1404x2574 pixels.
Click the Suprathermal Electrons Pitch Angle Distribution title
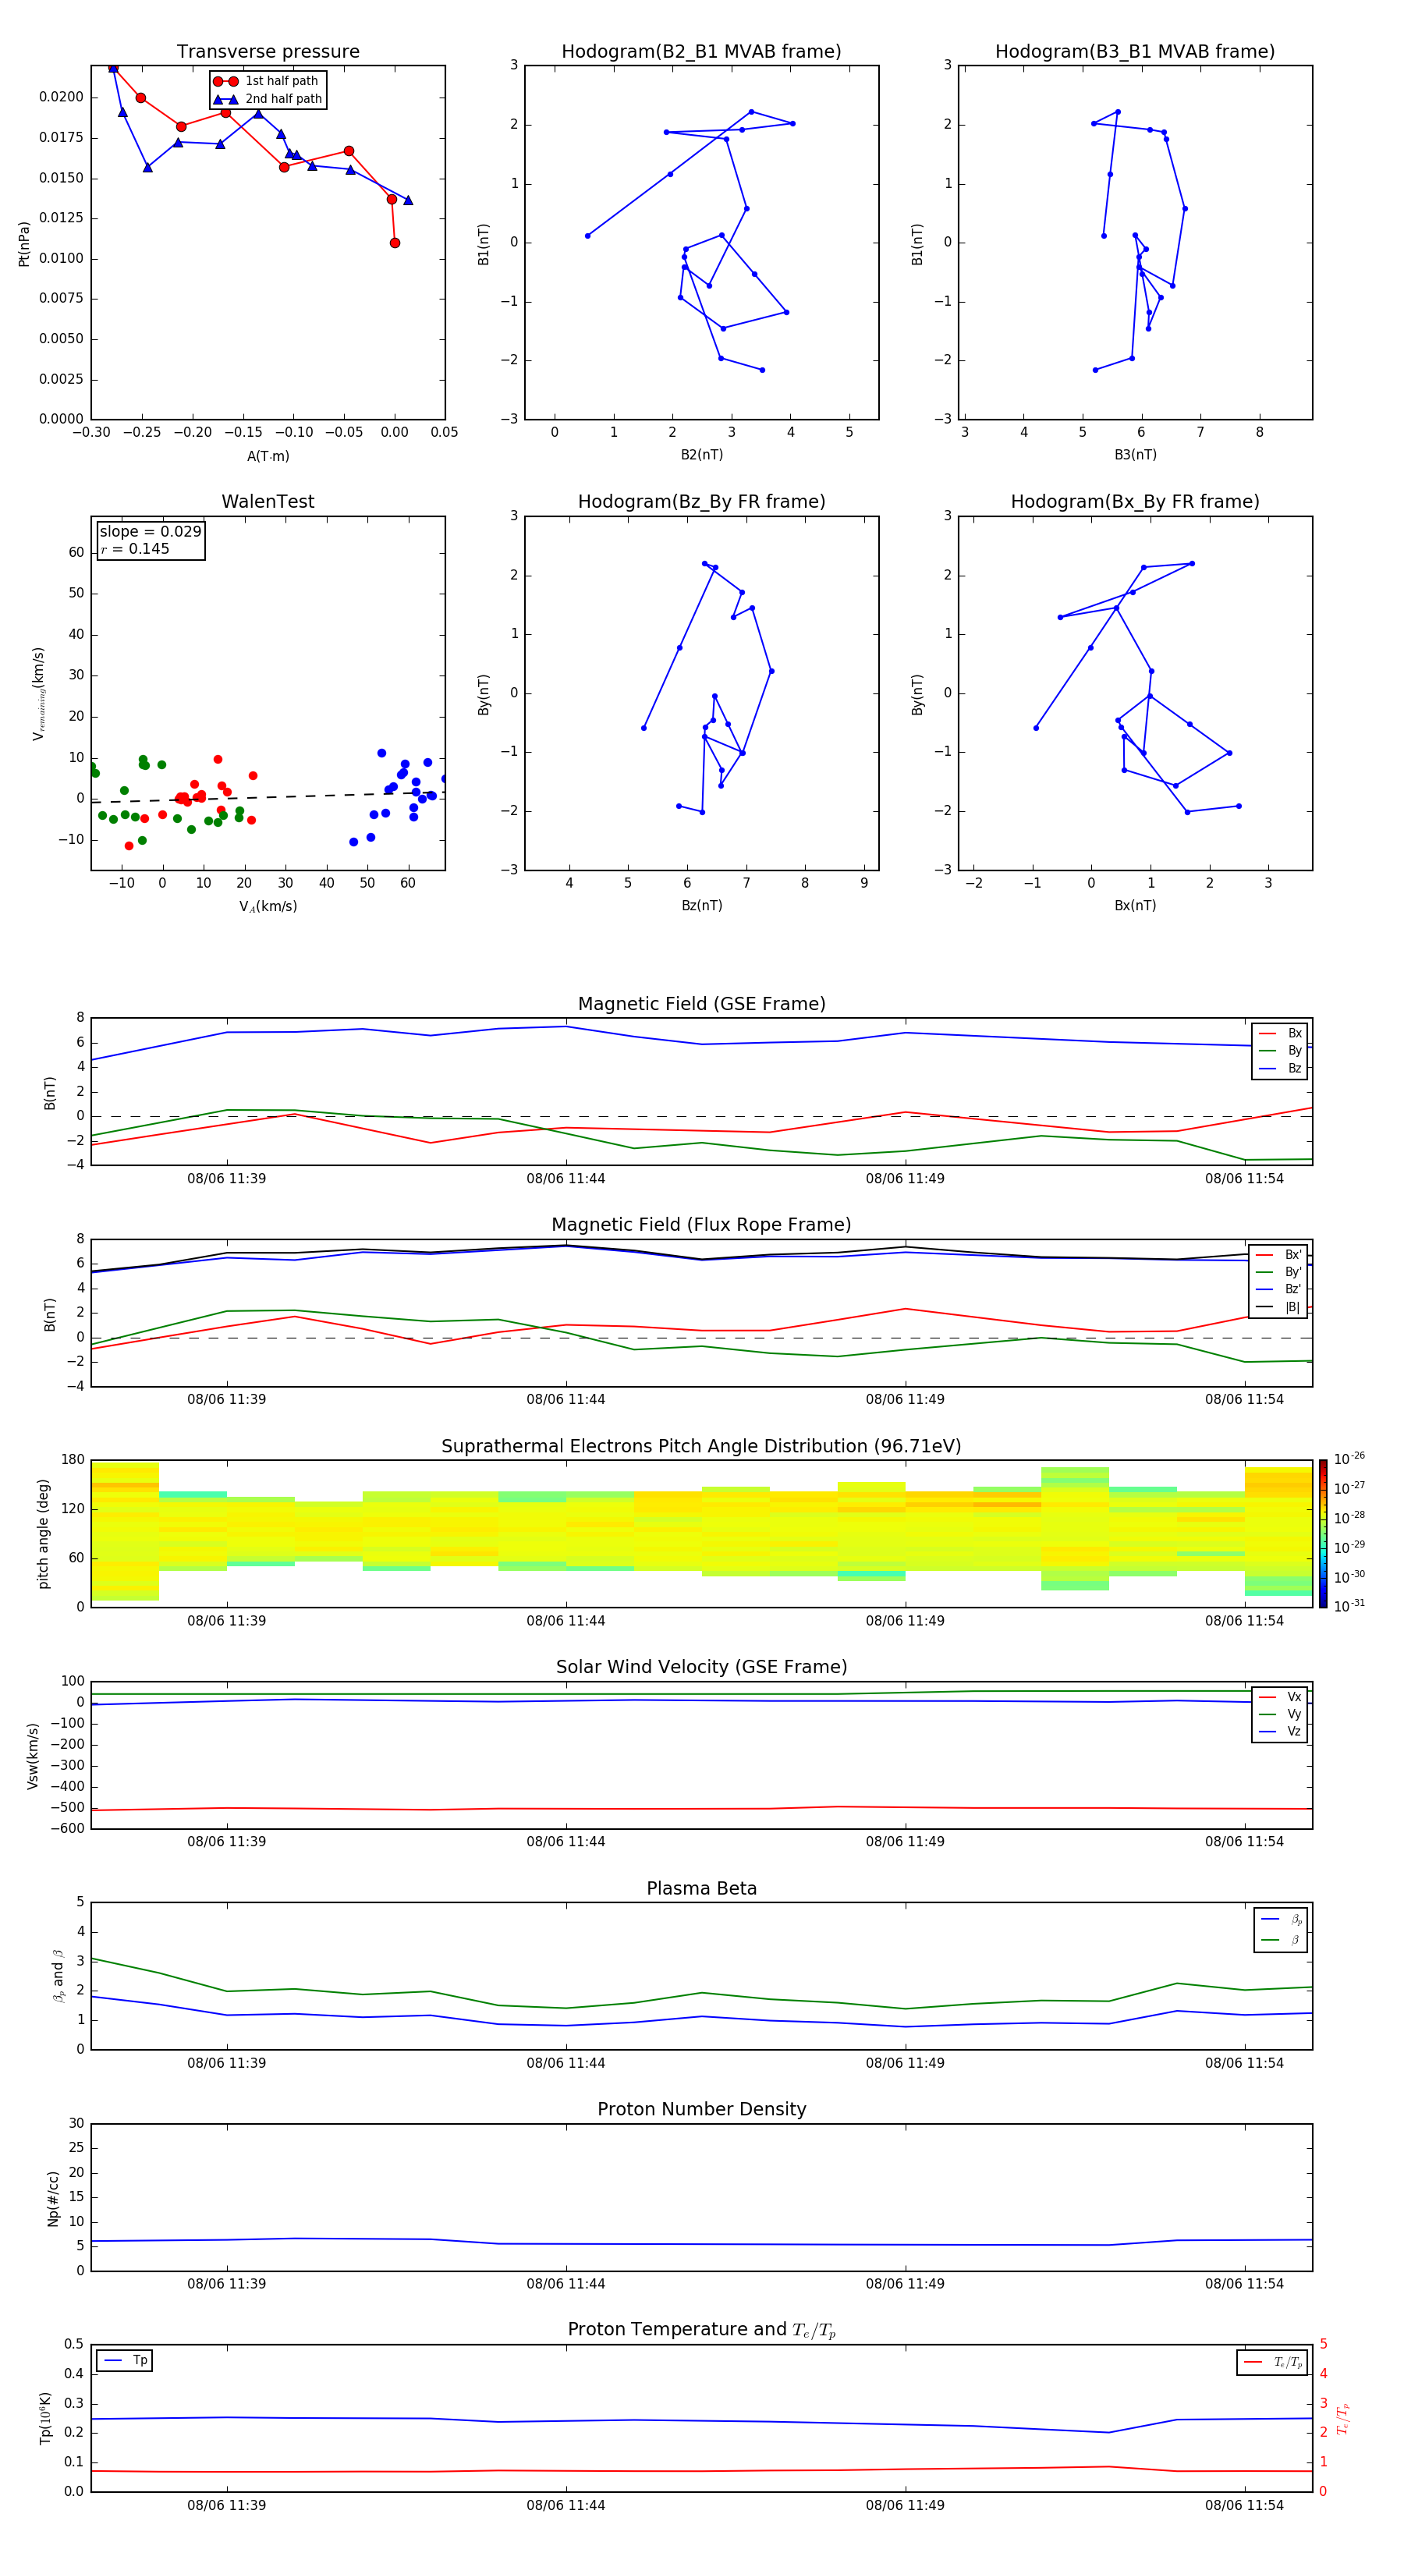tap(701, 1447)
